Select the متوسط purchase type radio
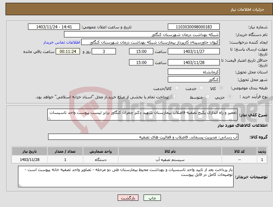This screenshot has width=273, height=207. (208, 96)
